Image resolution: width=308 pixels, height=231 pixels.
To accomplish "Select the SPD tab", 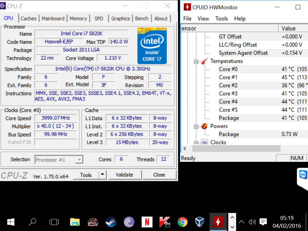I will tap(99, 18).
